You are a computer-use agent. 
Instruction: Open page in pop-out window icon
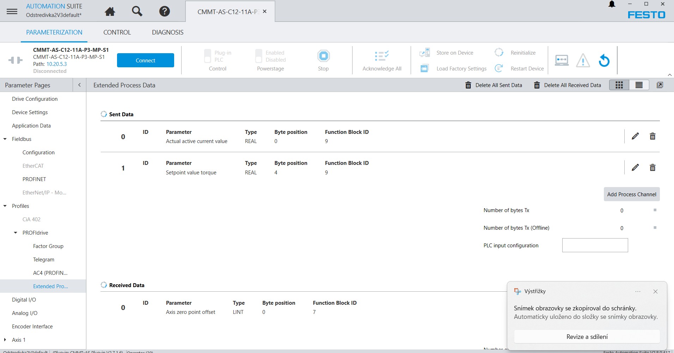tap(660, 85)
